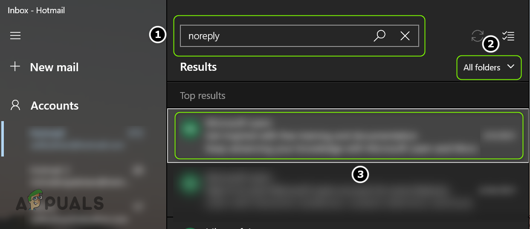
Task: Click the green avatar of first result
Action: [190, 130]
